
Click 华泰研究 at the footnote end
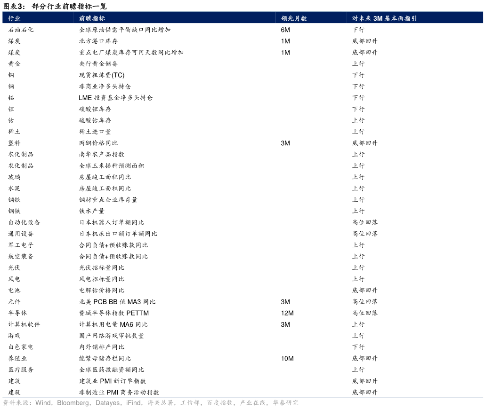[285, 403]
